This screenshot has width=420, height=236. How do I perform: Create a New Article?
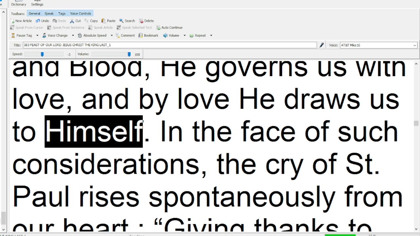(21, 21)
